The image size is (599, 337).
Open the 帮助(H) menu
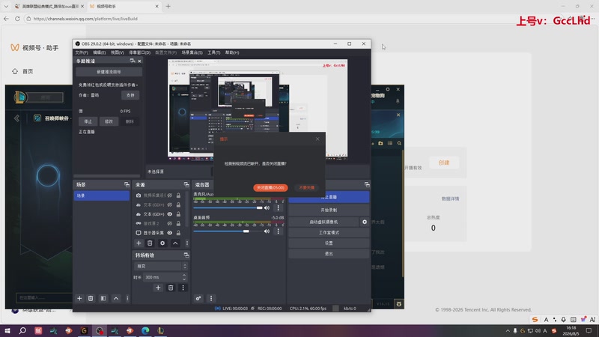(232, 52)
